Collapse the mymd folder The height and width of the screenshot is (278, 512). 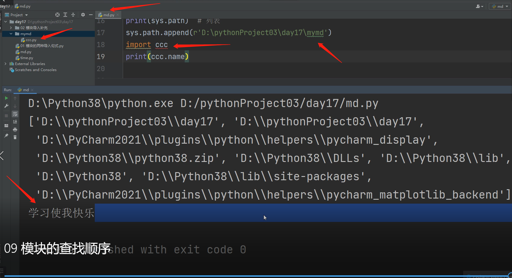click(11, 34)
